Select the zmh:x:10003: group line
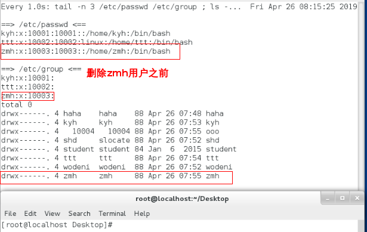The width and height of the screenshot is (367, 232). (27, 95)
